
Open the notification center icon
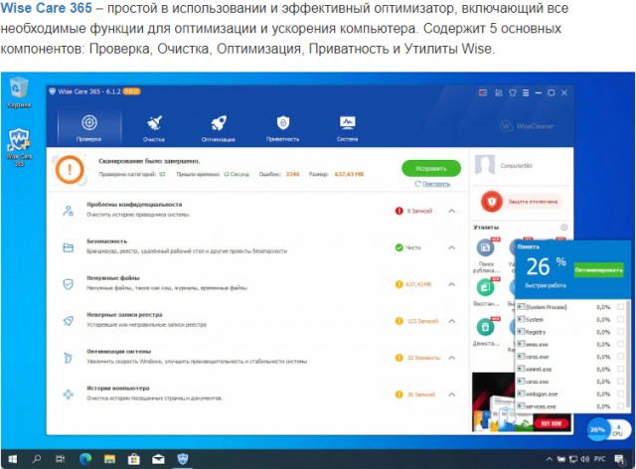619,459
